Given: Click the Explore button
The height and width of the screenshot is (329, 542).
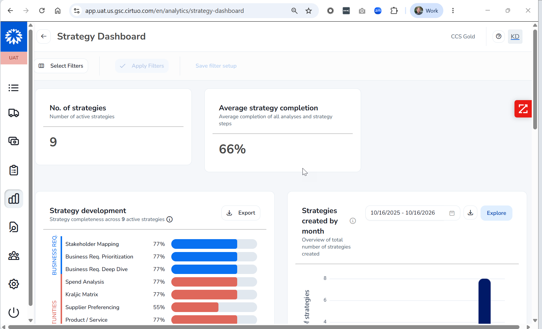Looking at the screenshot, I should [x=496, y=213].
